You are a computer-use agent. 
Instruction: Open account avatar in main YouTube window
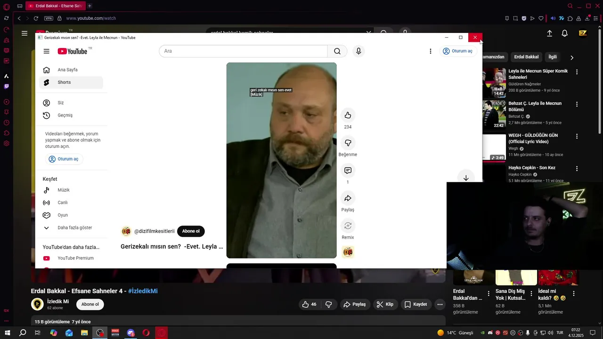tap(583, 33)
